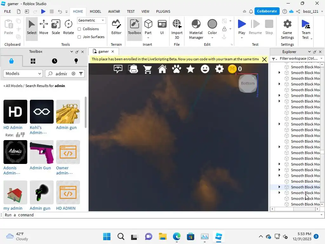Click the in-game star icon
Viewport: 325px width, 244px height.
[190, 69]
